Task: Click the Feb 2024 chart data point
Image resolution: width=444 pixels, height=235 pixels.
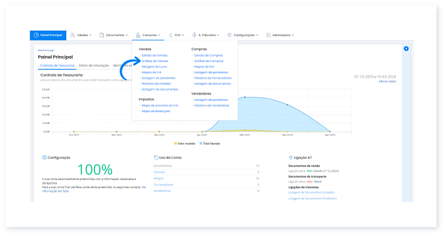Action: pyautogui.click(x=245, y=98)
